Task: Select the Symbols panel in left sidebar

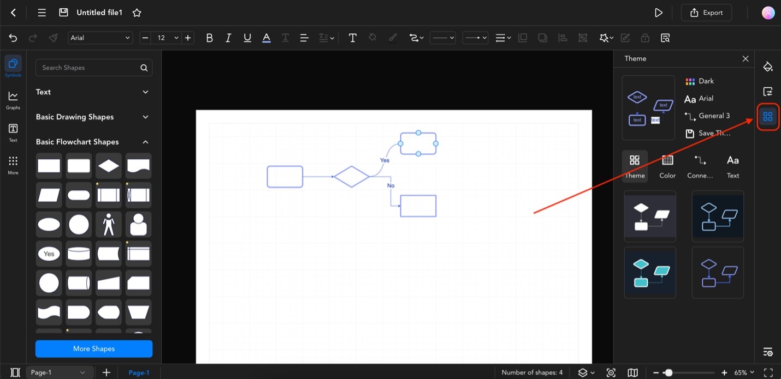Action: point(13,65)
